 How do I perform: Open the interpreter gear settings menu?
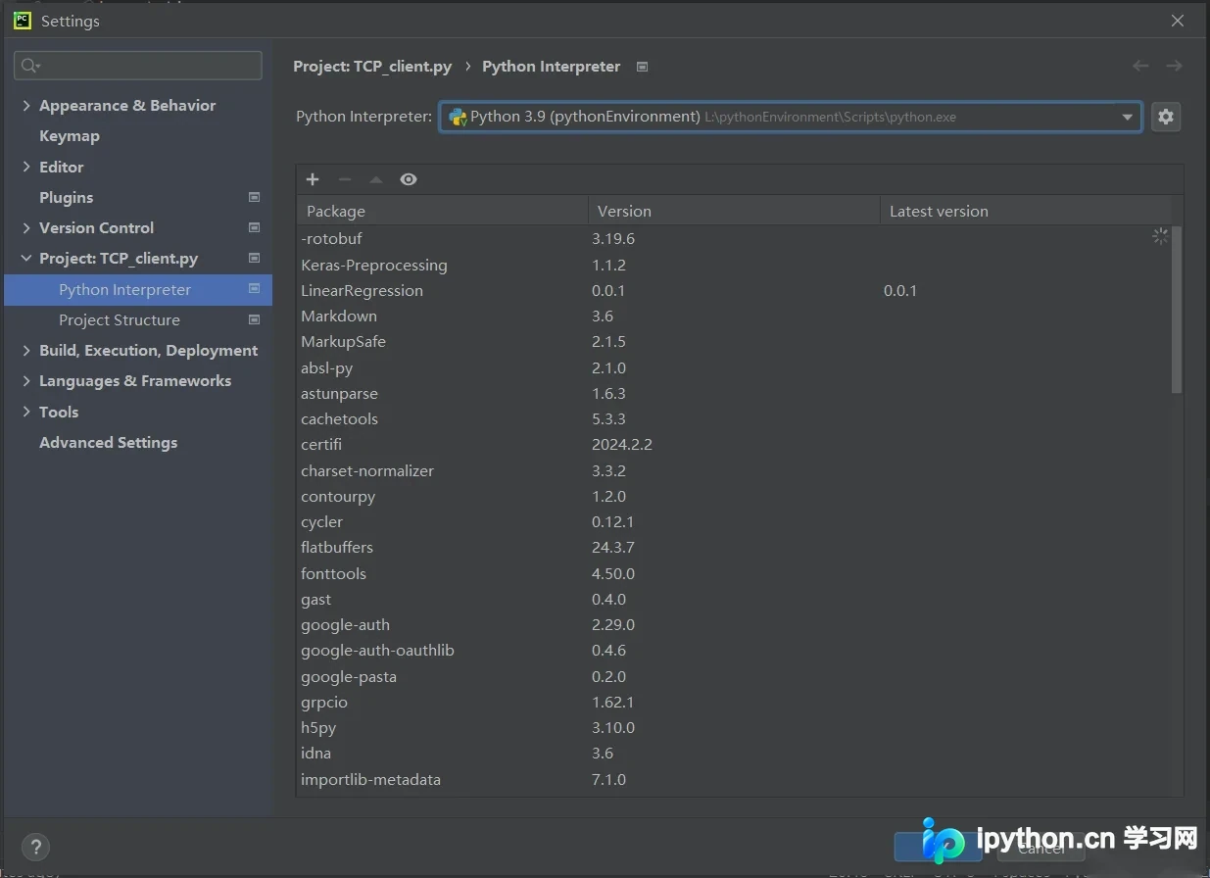click(1165, 117)
